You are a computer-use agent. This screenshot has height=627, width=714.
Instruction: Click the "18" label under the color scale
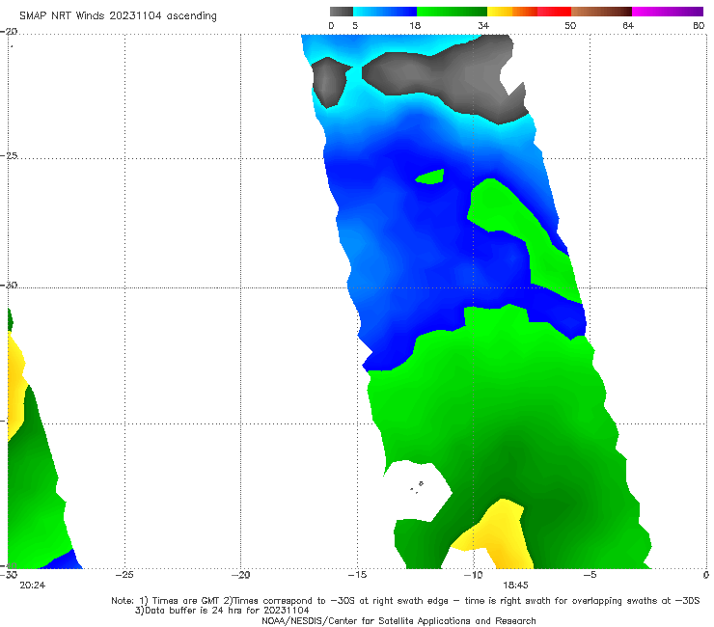click(x=415, y=26)
